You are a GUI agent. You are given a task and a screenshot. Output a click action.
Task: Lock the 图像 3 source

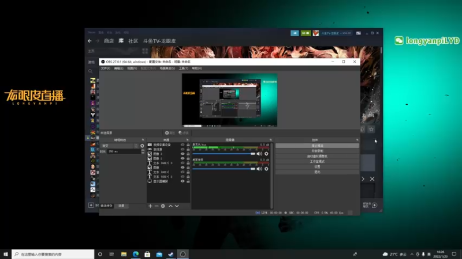point(188,154)
